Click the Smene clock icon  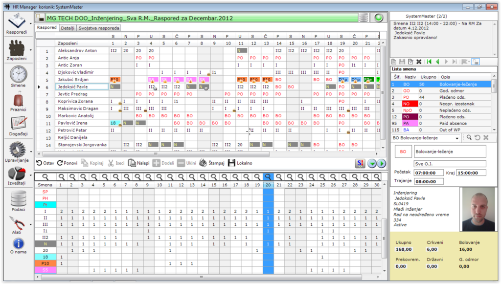pos(18,76)
